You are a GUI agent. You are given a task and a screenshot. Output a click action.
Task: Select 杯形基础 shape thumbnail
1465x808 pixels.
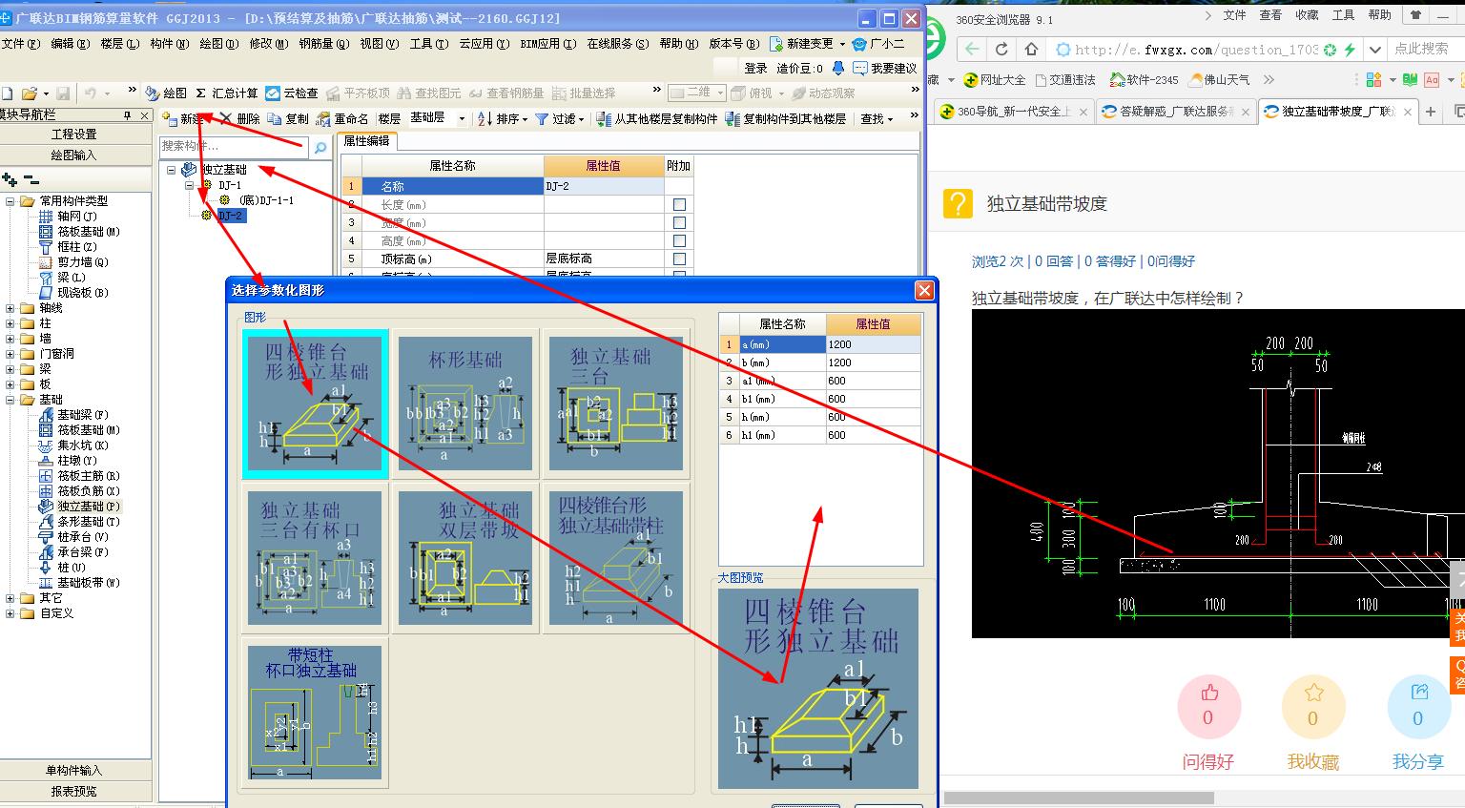pyautogui.click(x=465, y=404)
